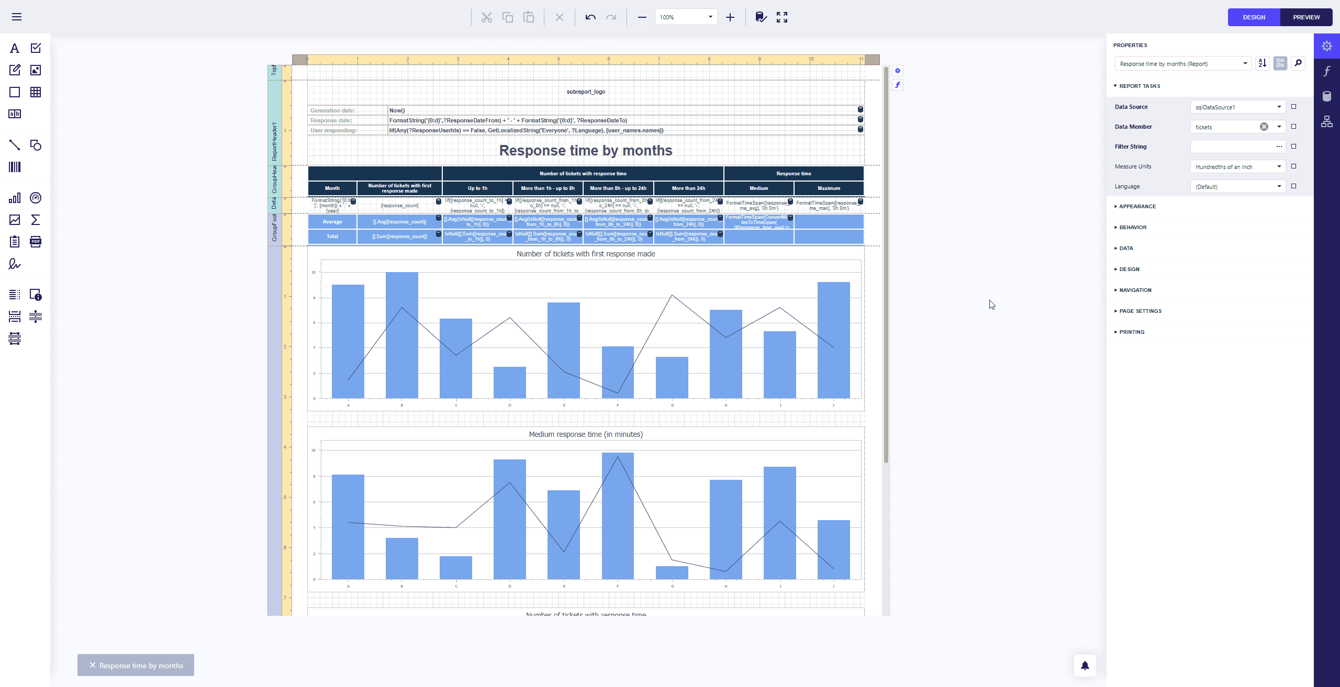This screenshot has width=1340, height=687.
Task: Open the Report Explorer via tree icon
Action: click(1327, 121)
